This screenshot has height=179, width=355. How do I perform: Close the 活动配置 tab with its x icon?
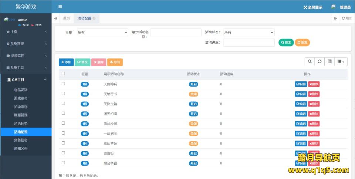click(x=94, y=18)
